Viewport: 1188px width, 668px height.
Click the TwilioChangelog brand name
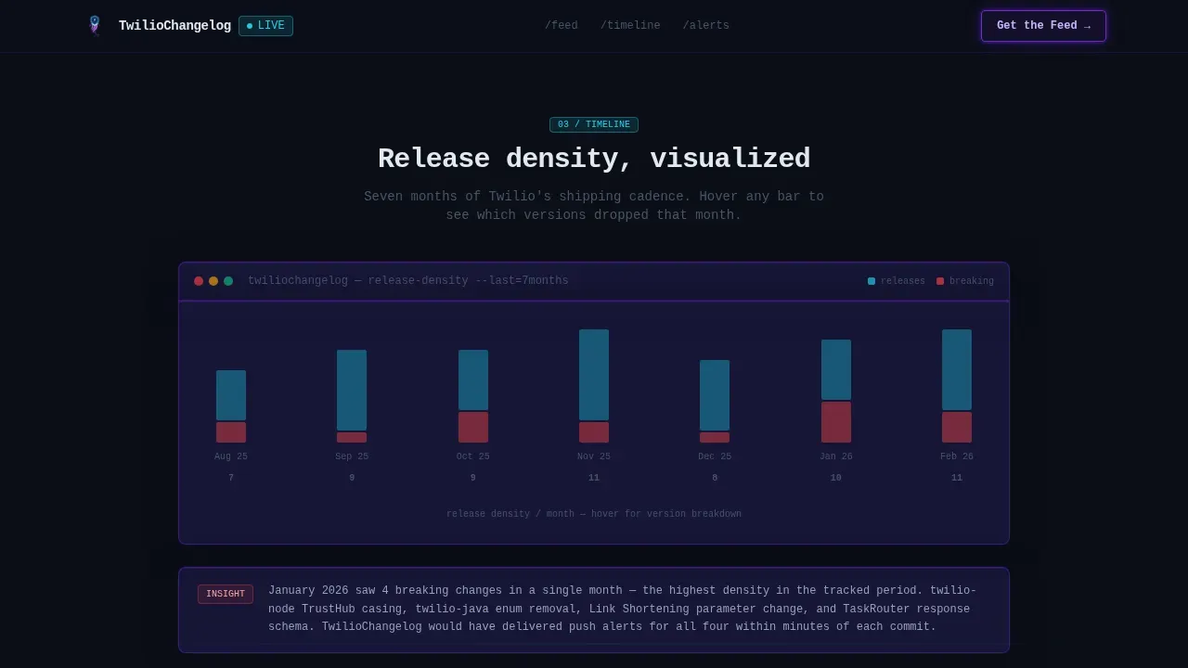coord(174,26)
